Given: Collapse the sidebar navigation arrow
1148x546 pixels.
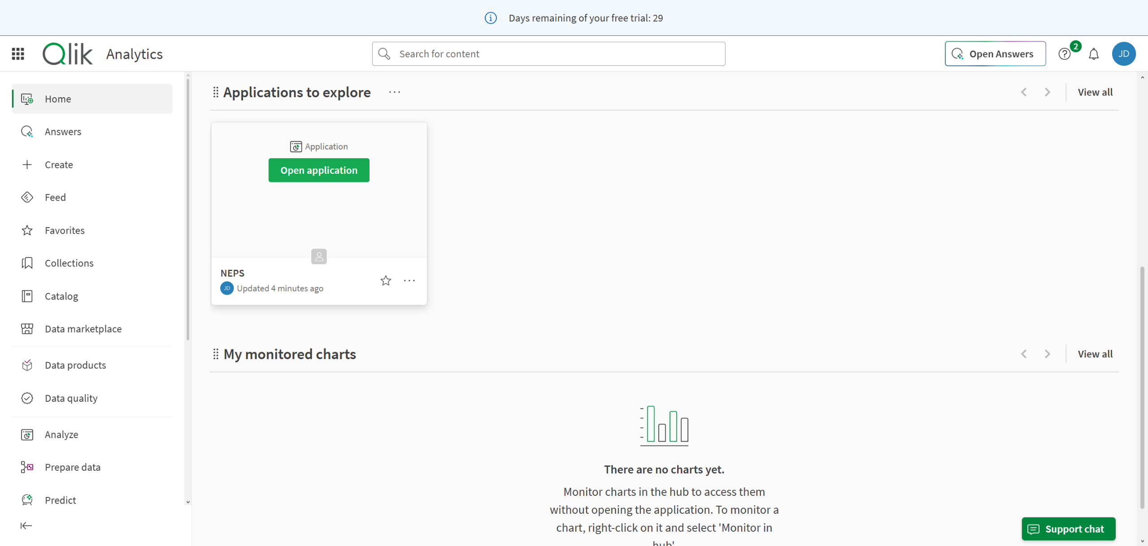Looking at the screenshot, I should tap(26, 525).
